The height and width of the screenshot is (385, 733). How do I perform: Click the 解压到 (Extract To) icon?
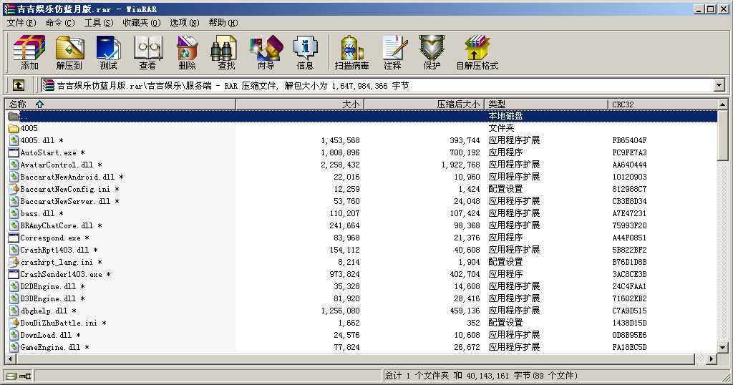pos(69,52)
